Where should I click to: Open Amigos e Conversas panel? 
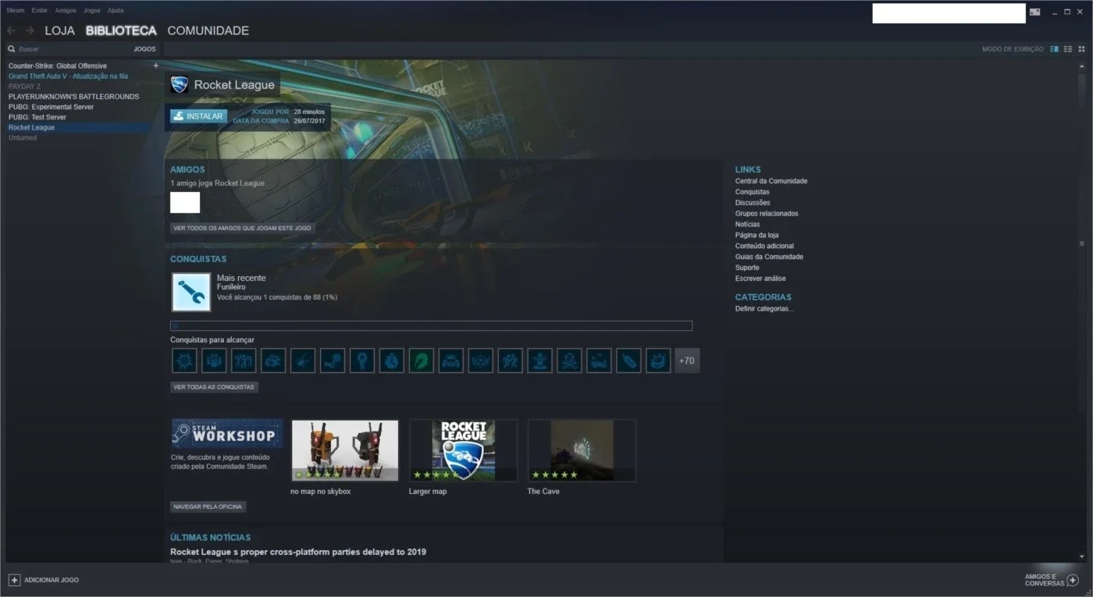click(x=1045, y=580)
